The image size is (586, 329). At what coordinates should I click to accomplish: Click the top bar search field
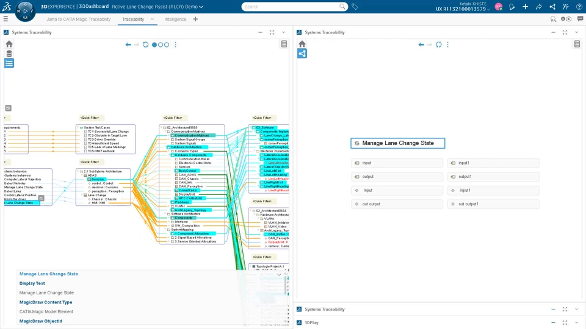[292, 7]
